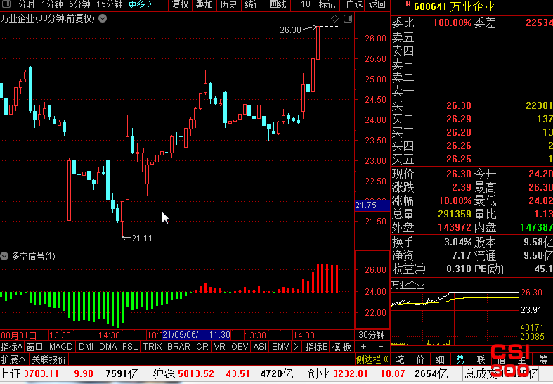Select the 笔 sidebar tab
Screen dimensions: 553x384
[x=400, y=359]
